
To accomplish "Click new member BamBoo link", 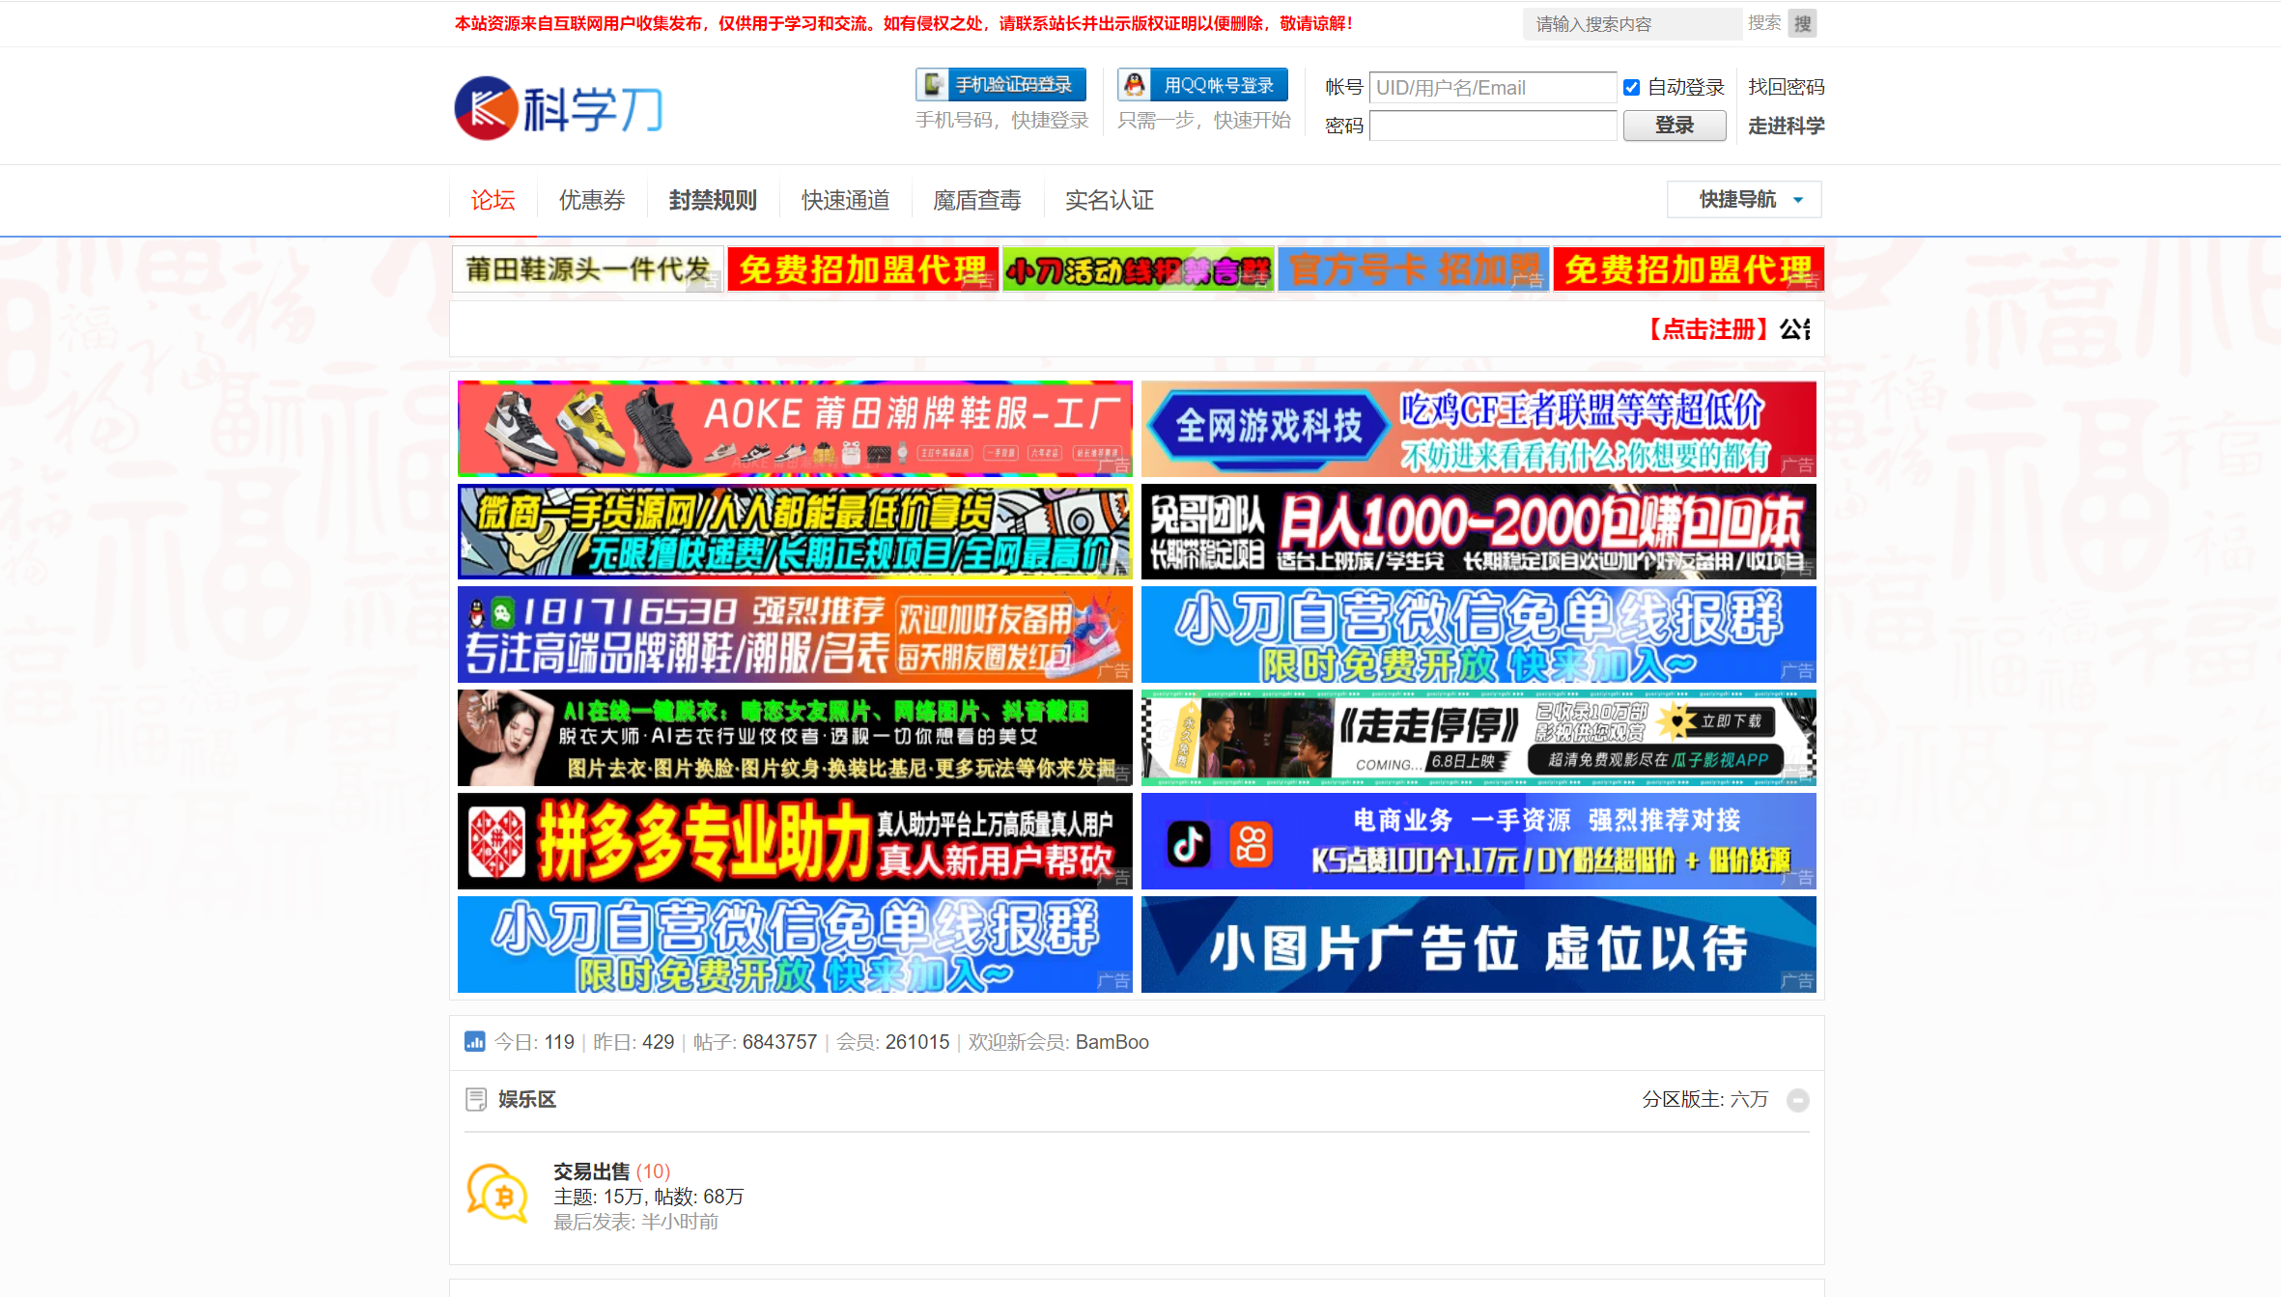I will coord(1112,1042).
